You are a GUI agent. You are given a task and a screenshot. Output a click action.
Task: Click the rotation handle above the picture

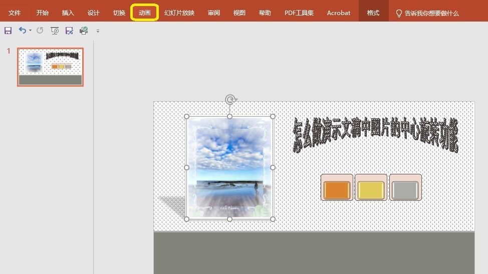pyautogui.click(x=230, y=100)
